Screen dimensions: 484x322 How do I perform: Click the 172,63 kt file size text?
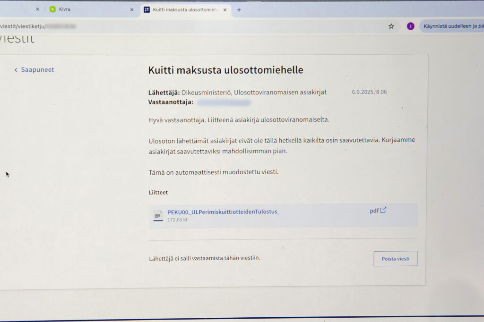[177, 220]
